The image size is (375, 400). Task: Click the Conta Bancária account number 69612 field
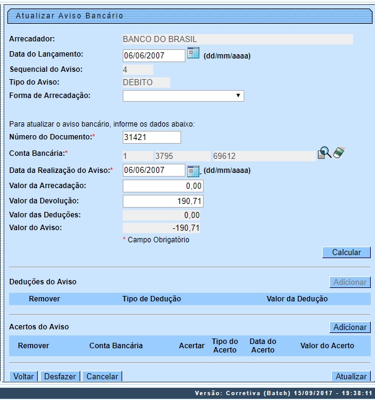click(263, 156)
